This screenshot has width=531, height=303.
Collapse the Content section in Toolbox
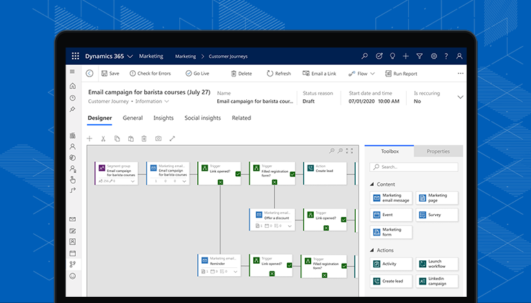(372, 184)
